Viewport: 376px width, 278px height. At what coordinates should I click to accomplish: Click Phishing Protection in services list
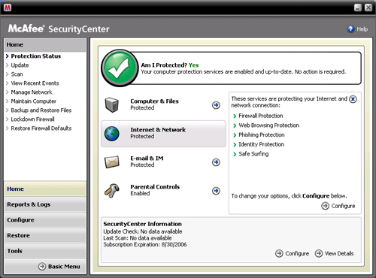pyautogui.click(x=262, y=134)
